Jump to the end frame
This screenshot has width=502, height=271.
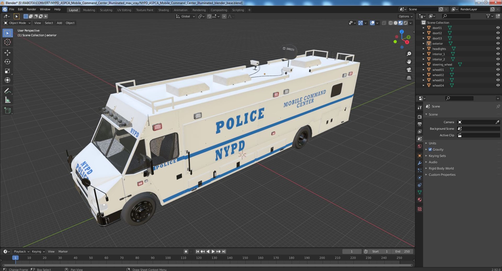[x=224, y=252]
